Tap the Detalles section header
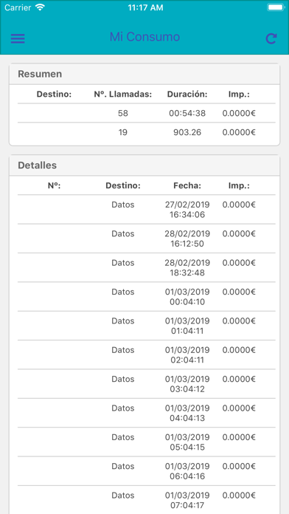The height and width of the screenshot is (514, 289). 144,165
